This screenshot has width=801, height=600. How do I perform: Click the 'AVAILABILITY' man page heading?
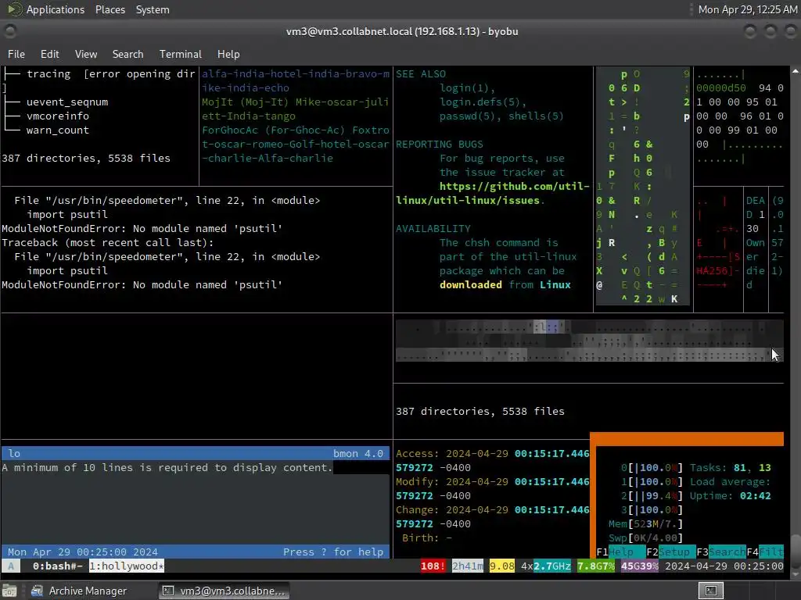point(433,229)
